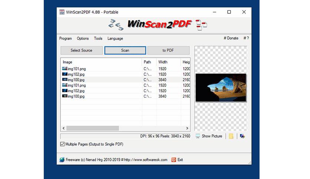Image resolution: width=310 pixels, height=179 pixels.
Task: Sort by the Image column header
Action: pyautogui.click(x=101, y=62)
